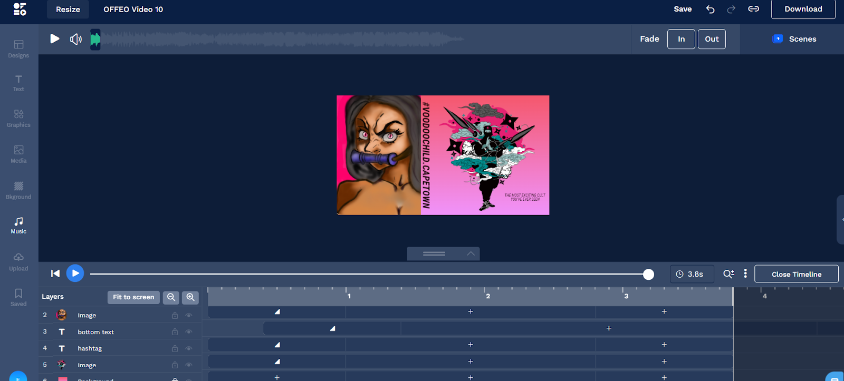This screenshot has width=844, height=381.
Task: Zoom in the timeline
Action: tap(190, 297)
